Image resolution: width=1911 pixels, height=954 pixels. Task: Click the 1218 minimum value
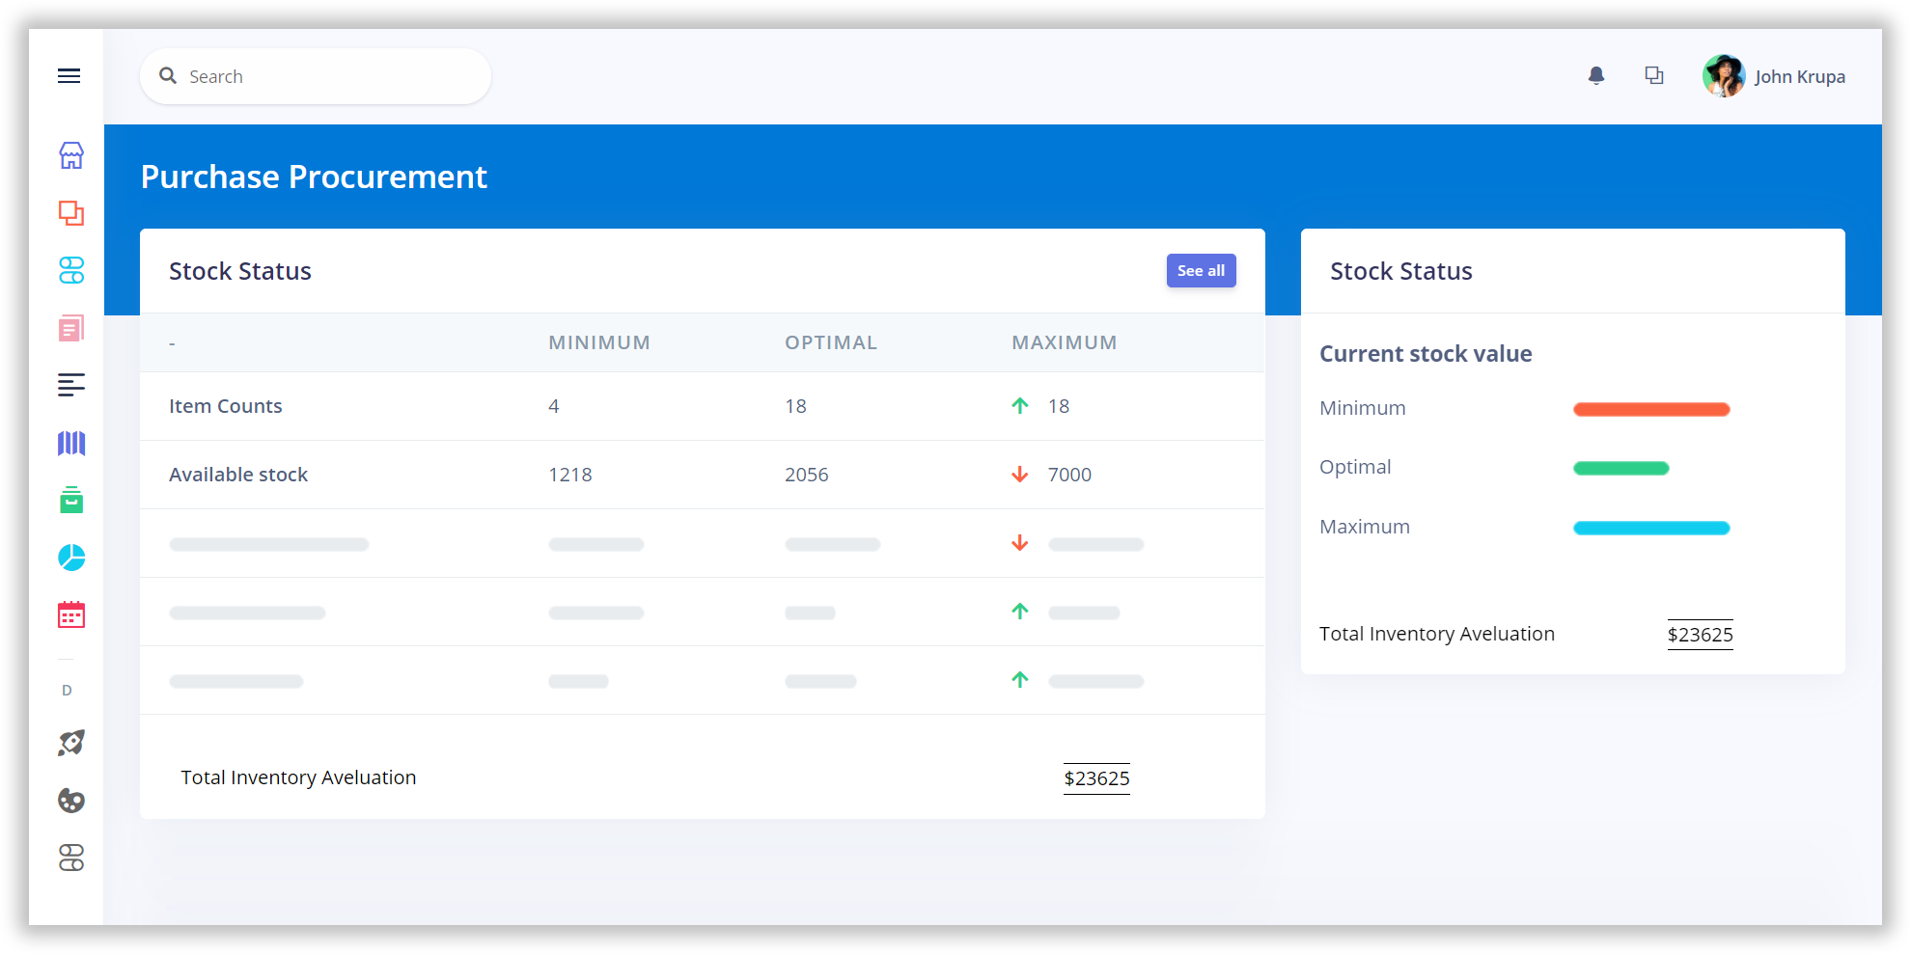tap(570, 475)
